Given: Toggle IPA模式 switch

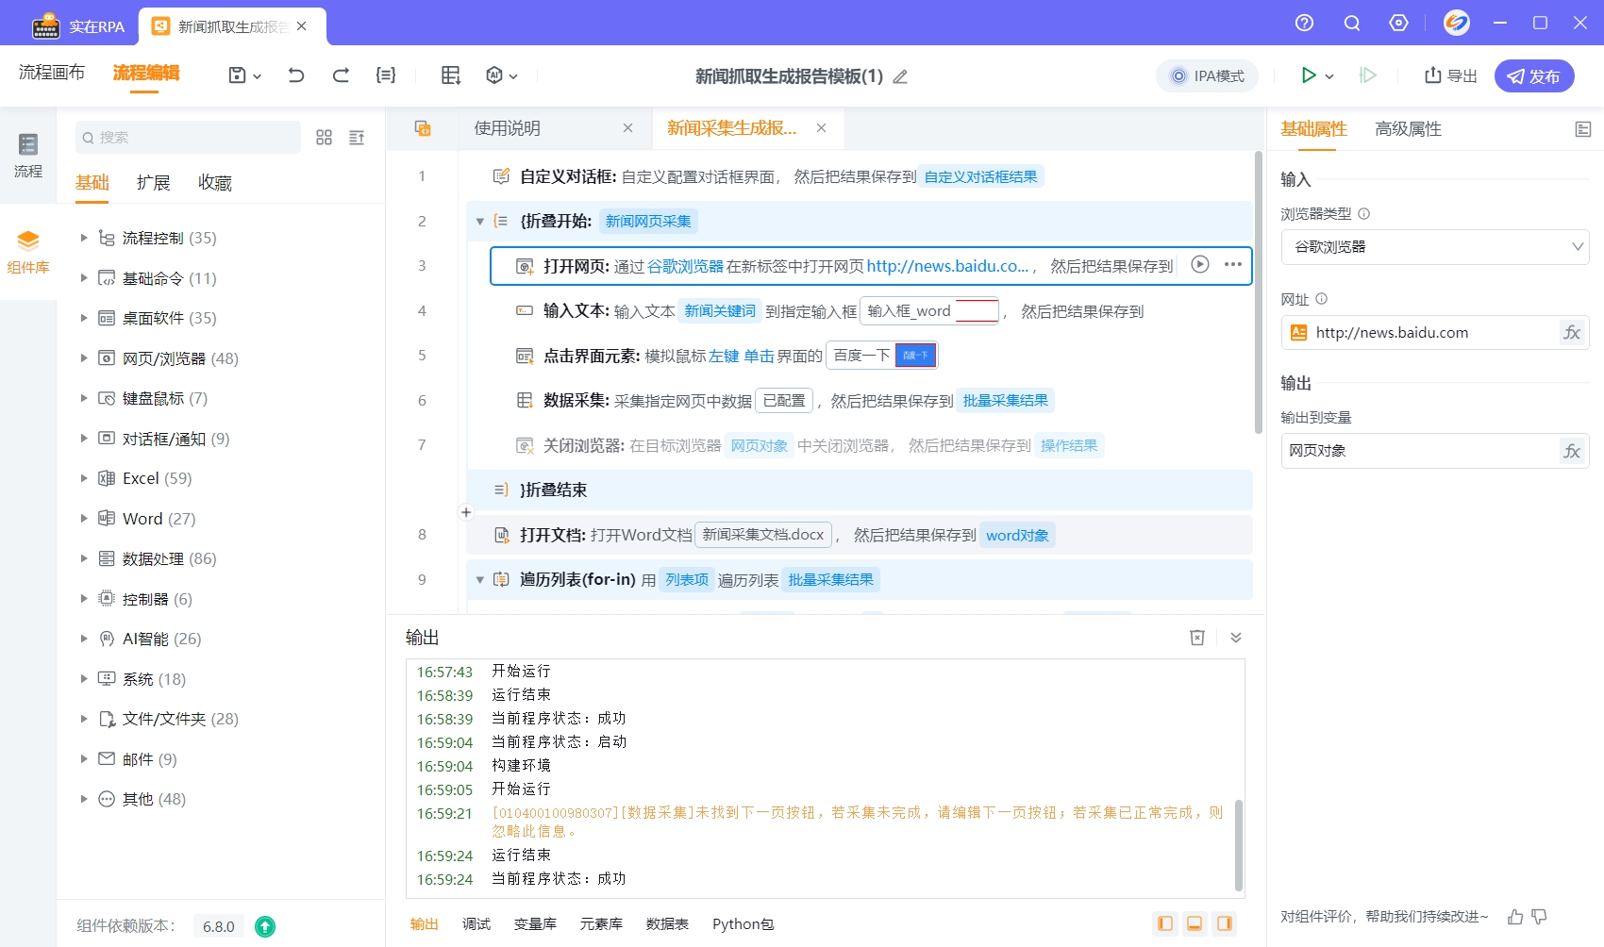Looking at the screenshot, I should click(1208, 75).
